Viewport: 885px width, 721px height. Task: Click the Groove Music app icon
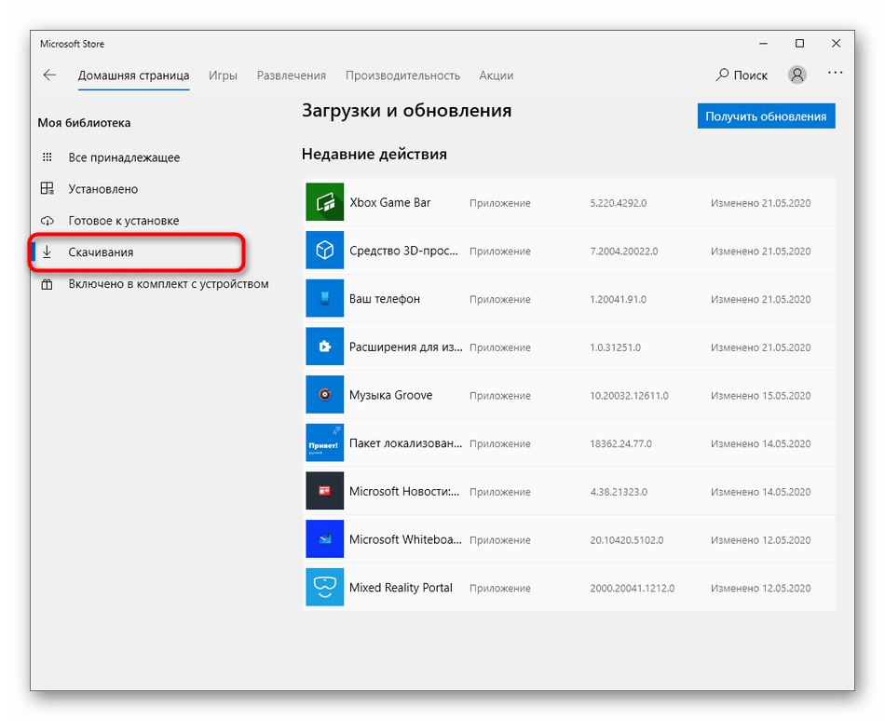tap(324, 395)
